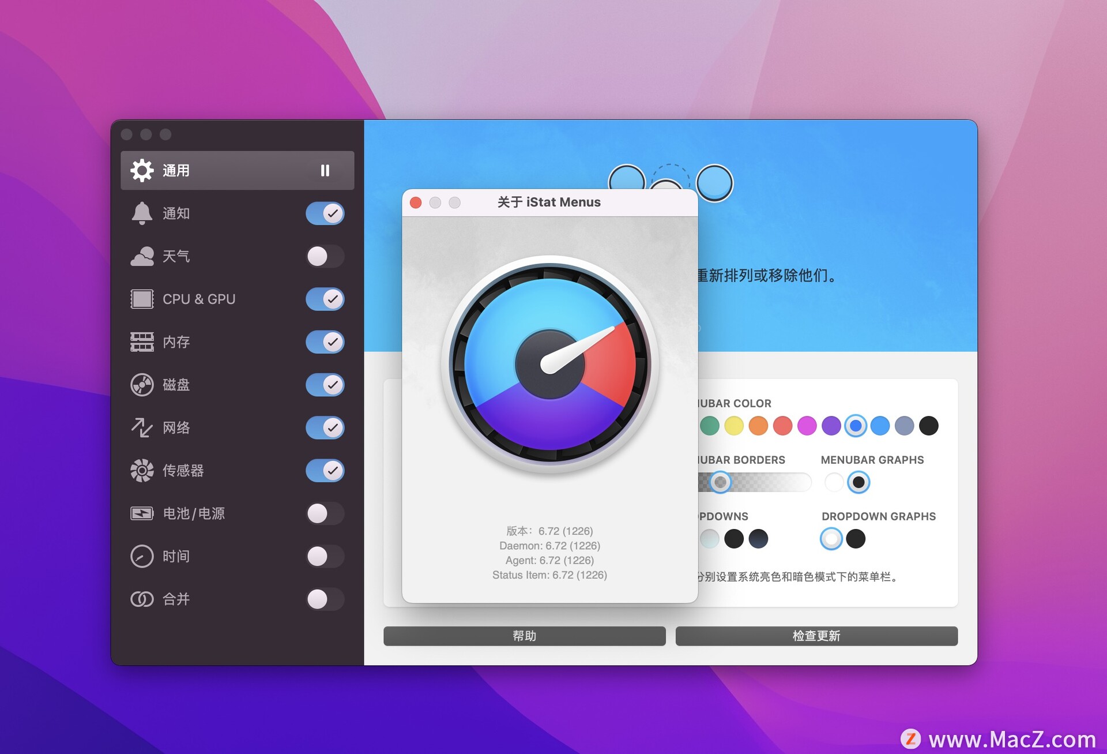
Task: Click the Agent: 6.72 (1226) line
Action: (x=549, y=560)
